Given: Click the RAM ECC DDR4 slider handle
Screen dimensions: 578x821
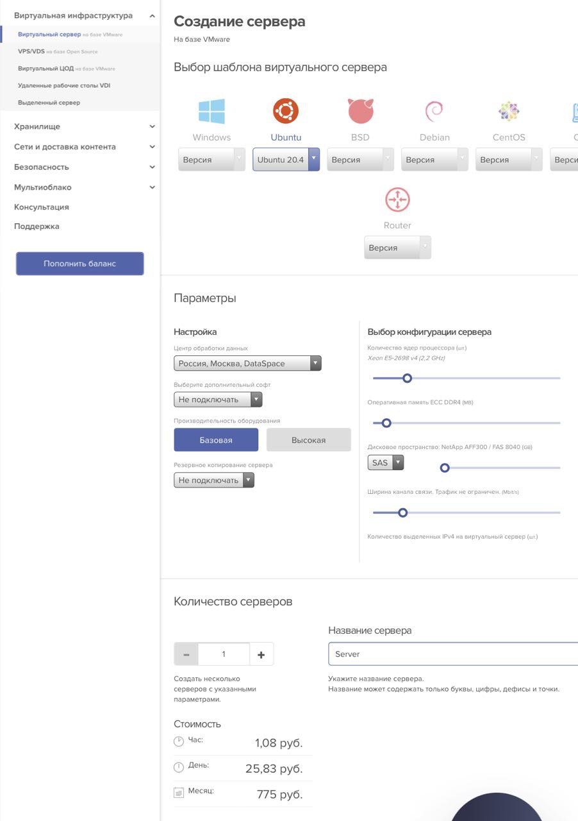Looking at the screenshot, I should (386, 423).
